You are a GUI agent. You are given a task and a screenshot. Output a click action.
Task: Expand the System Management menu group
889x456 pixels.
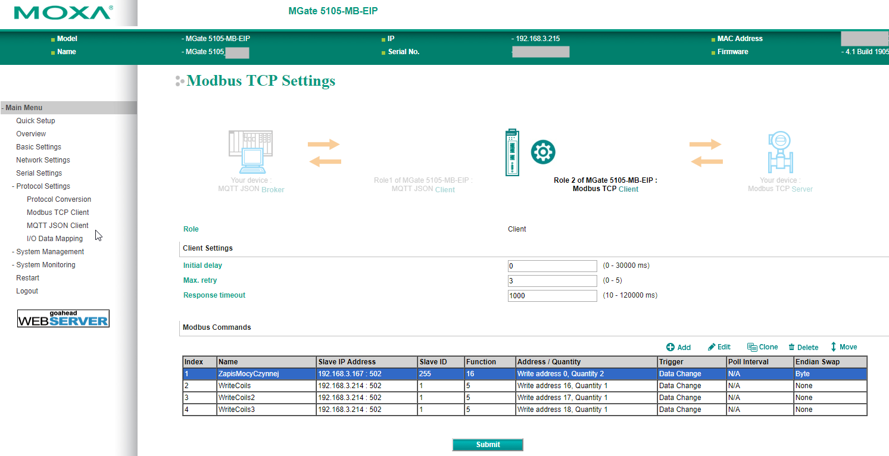click(x=48, y=252)
